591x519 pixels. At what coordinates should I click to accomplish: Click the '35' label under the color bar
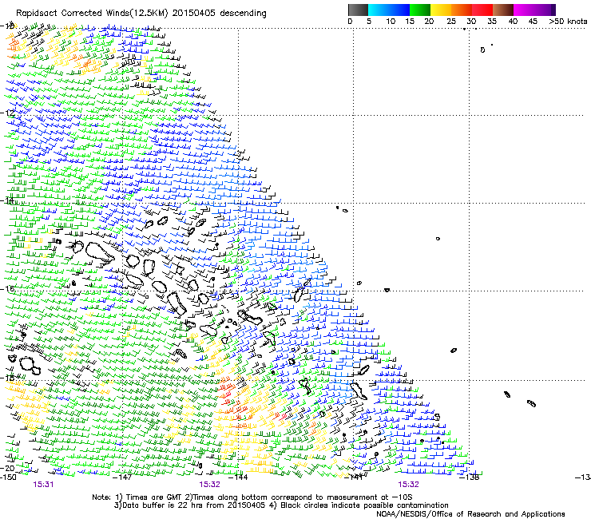point(492,22)
